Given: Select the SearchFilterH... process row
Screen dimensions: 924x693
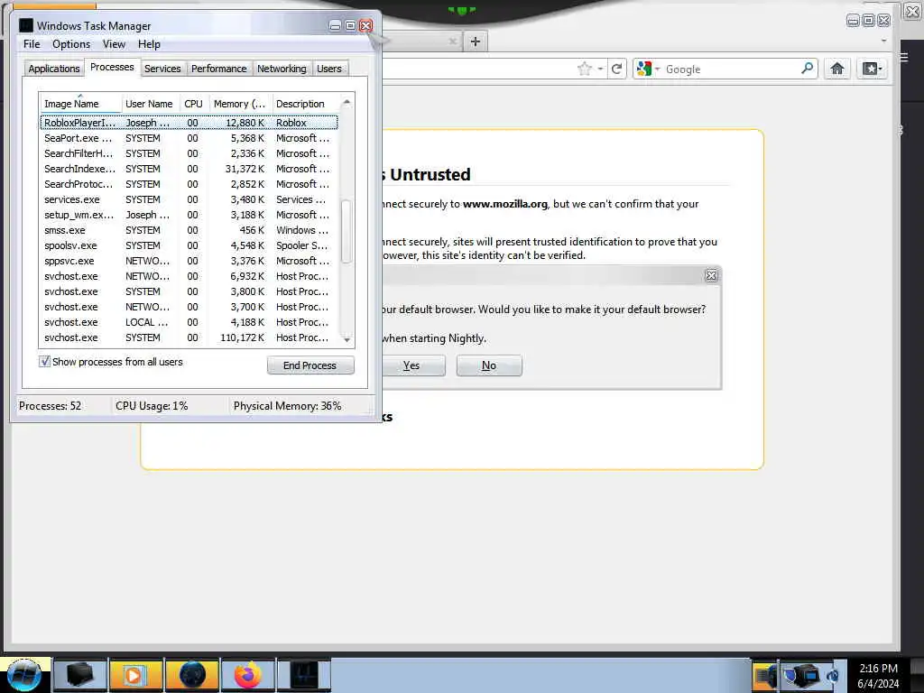Looking at the screenshot, I should [x=189, y=153].
